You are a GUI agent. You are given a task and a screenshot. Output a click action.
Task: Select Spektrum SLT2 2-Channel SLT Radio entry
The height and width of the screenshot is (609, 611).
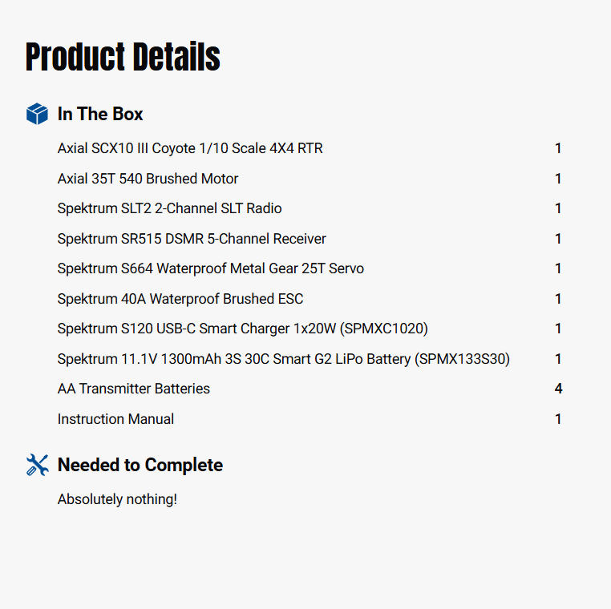click(169, 208)
